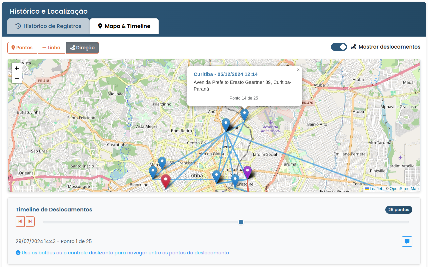The height and width of the screenshot is (267, 428).
Task: Switch to Mapa & Timeline tab
Action: pyautogui.click(x=124, y=26)
